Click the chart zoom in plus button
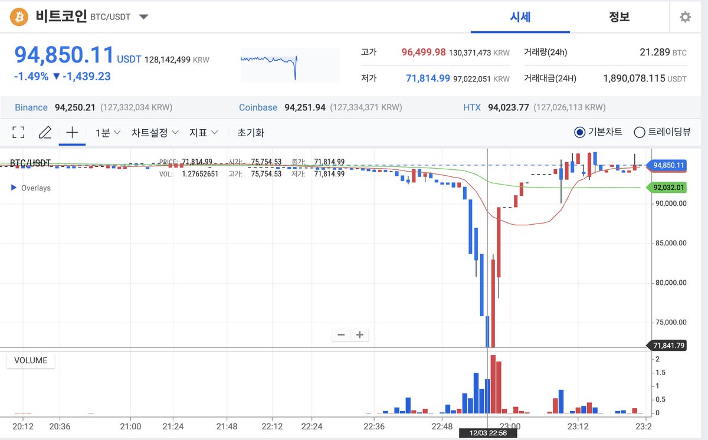This screenshot has width=708, height=440. (x=359, y=335)
